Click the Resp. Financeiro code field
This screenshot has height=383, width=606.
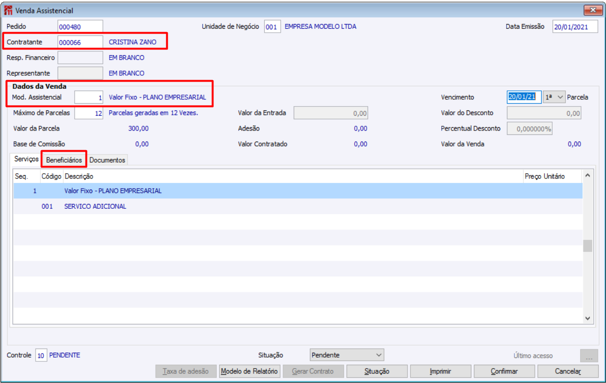80,58
